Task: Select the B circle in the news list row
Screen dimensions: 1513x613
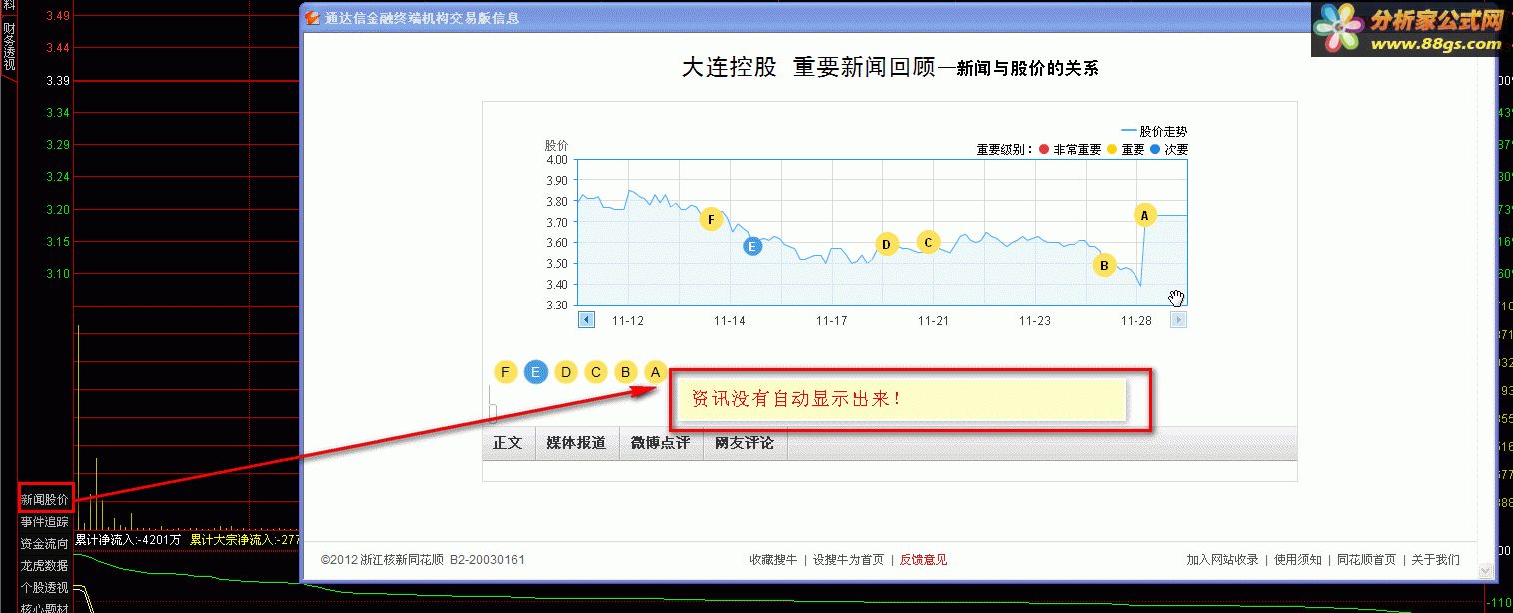Action: click(626, 372)
